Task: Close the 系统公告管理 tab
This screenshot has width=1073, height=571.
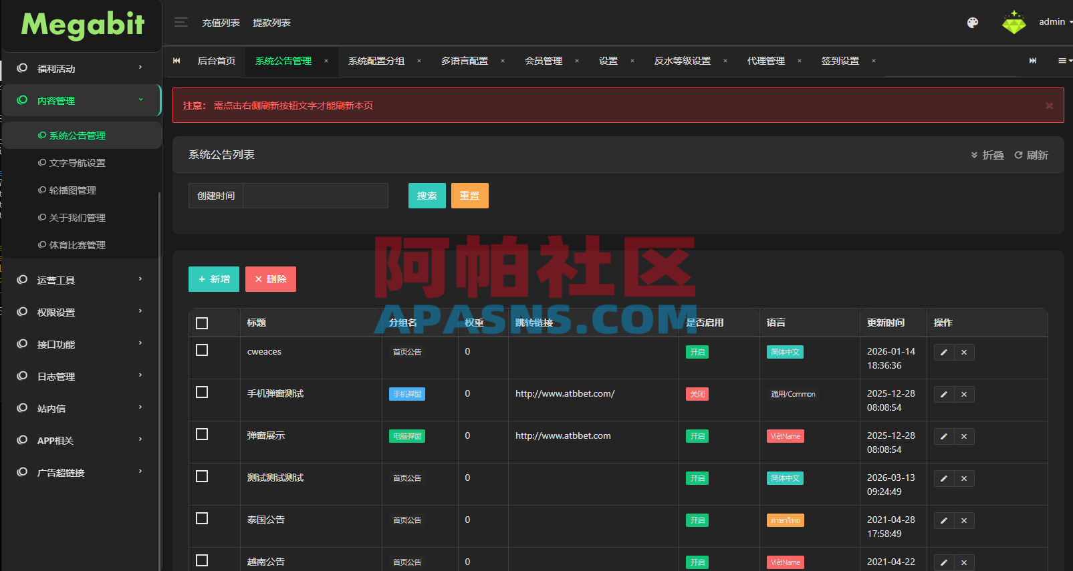Action: tap(326, 61)
